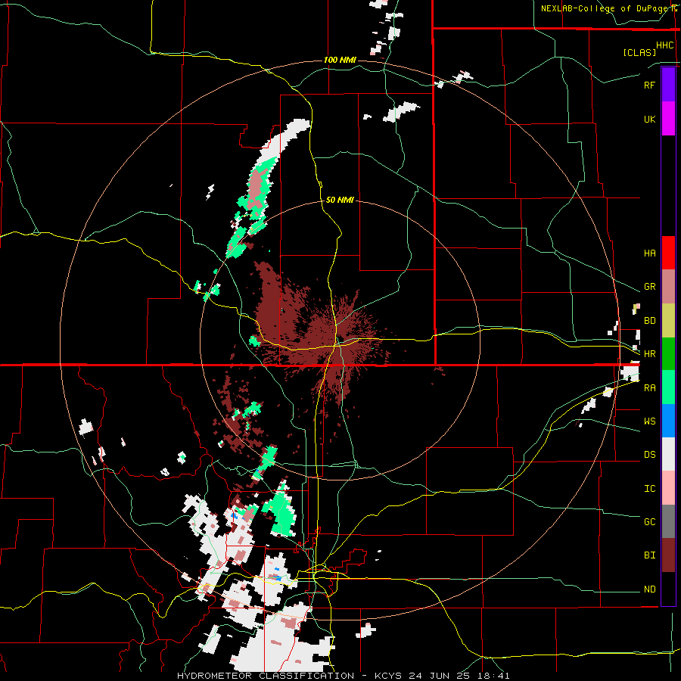This screenshot has width=681, height=681.
Task: Click the GC legend label
Action: point(650,521)
